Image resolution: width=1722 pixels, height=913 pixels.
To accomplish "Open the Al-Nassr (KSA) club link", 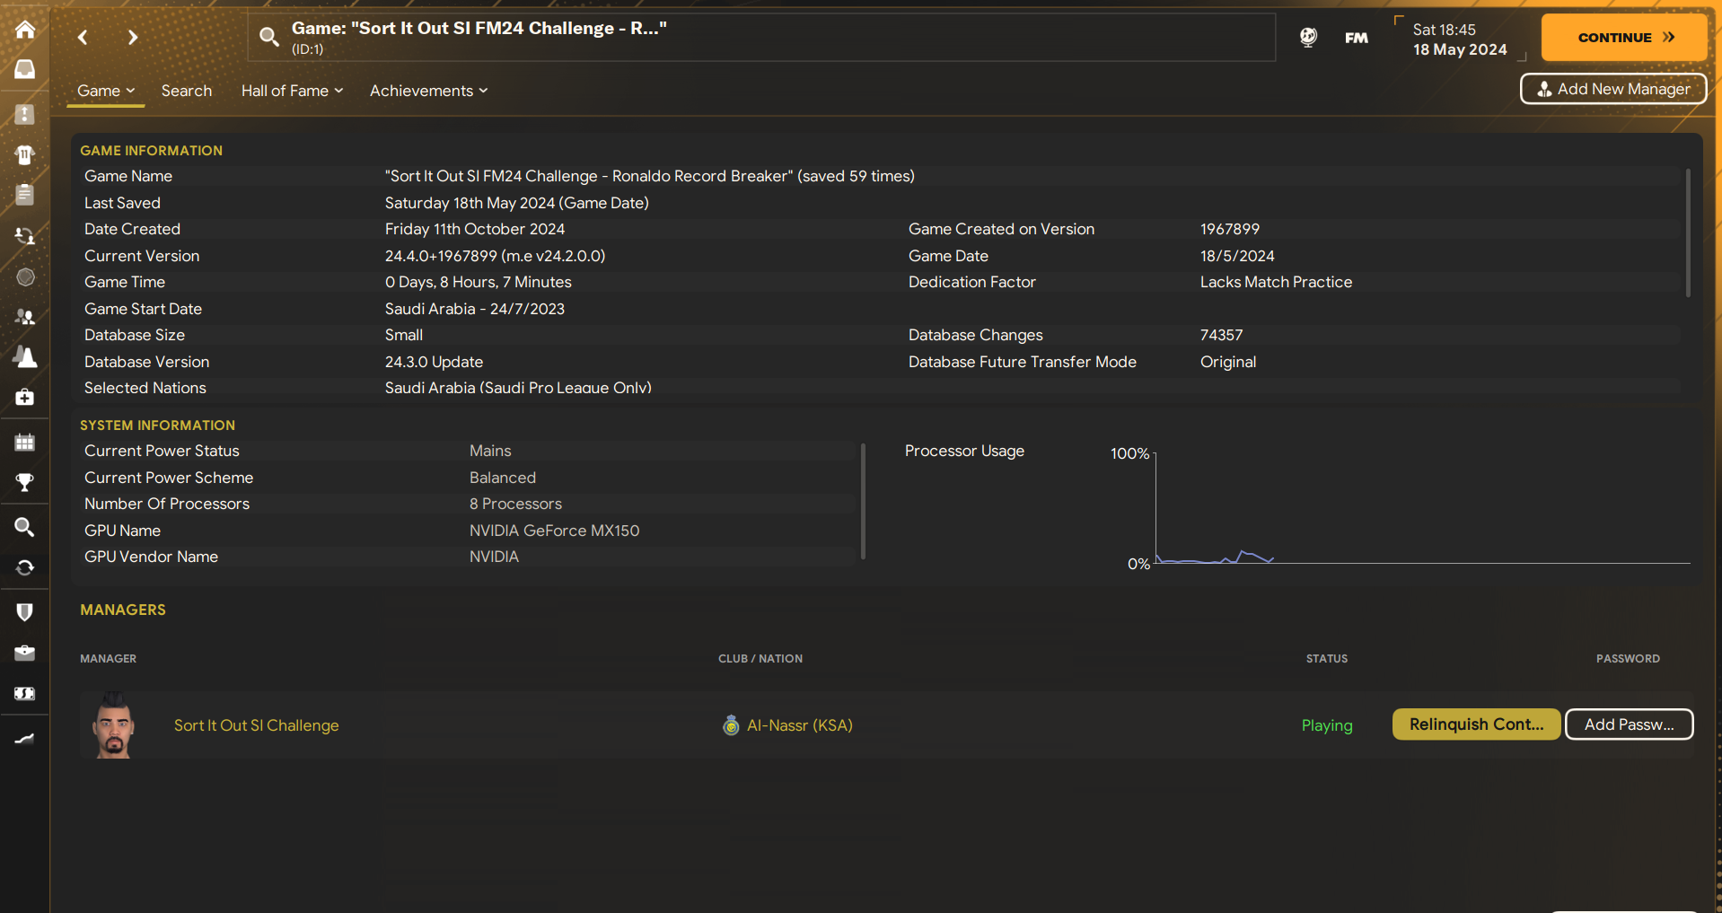I will [x=800, y=725].
